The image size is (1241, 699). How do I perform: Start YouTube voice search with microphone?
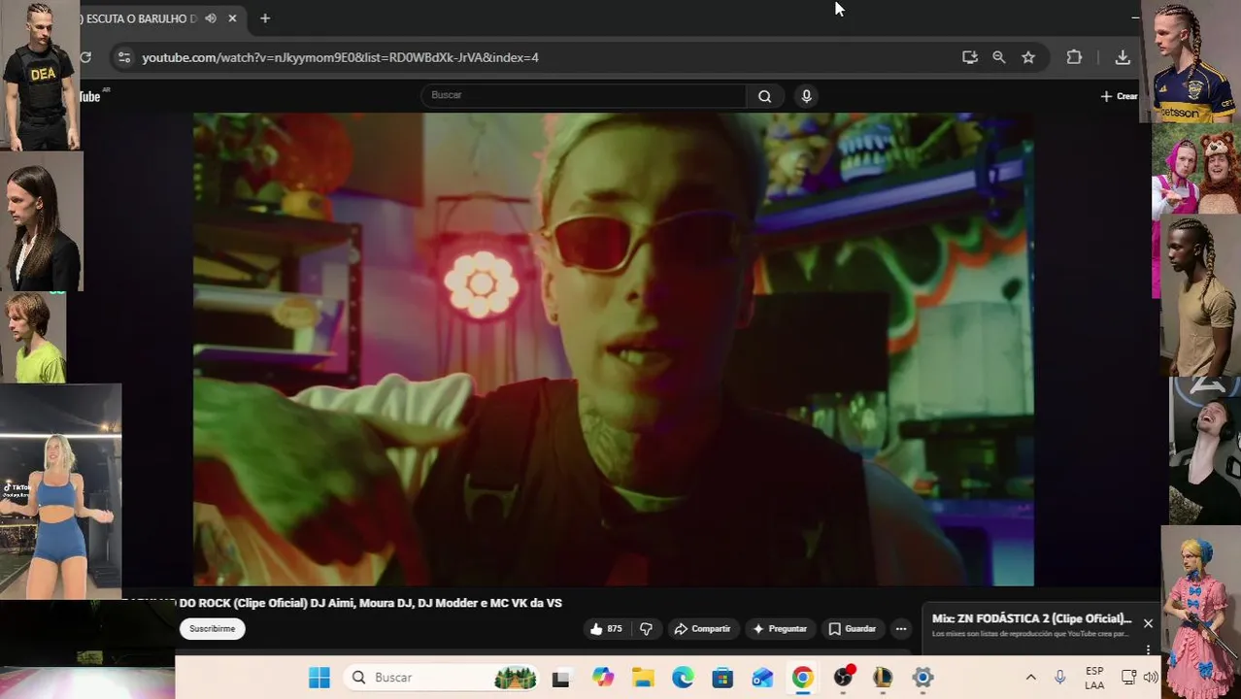click(x=806, y=95)
